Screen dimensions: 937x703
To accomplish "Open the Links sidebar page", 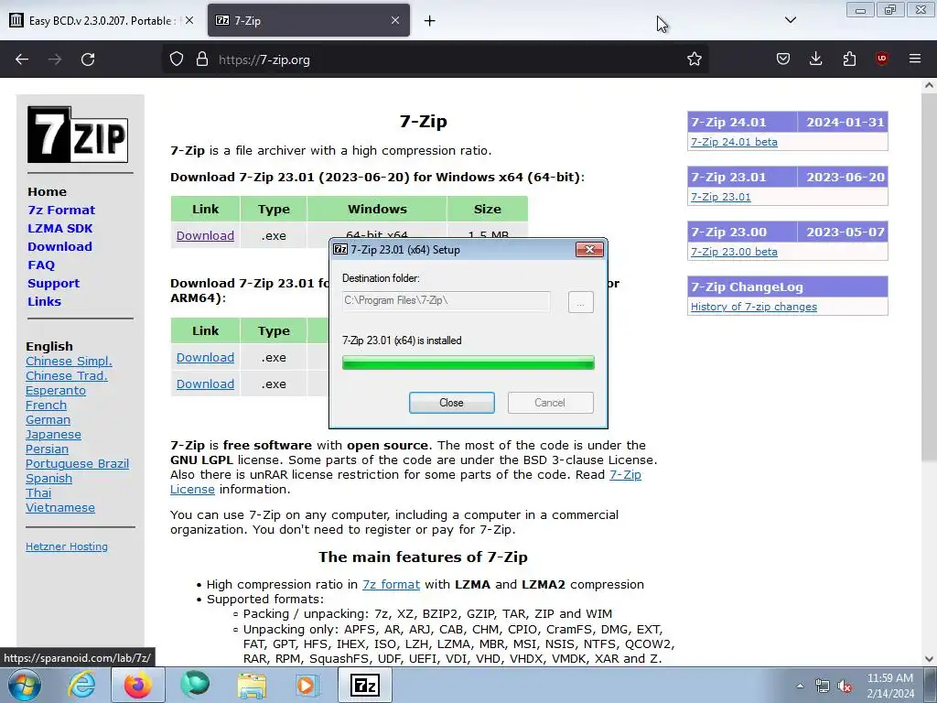I will (44, 301).
